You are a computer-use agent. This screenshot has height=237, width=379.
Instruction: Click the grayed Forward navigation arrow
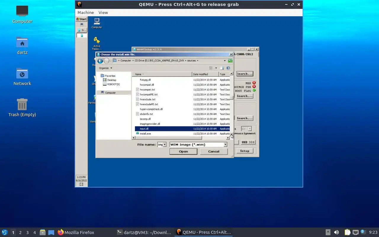pos(106,61)
